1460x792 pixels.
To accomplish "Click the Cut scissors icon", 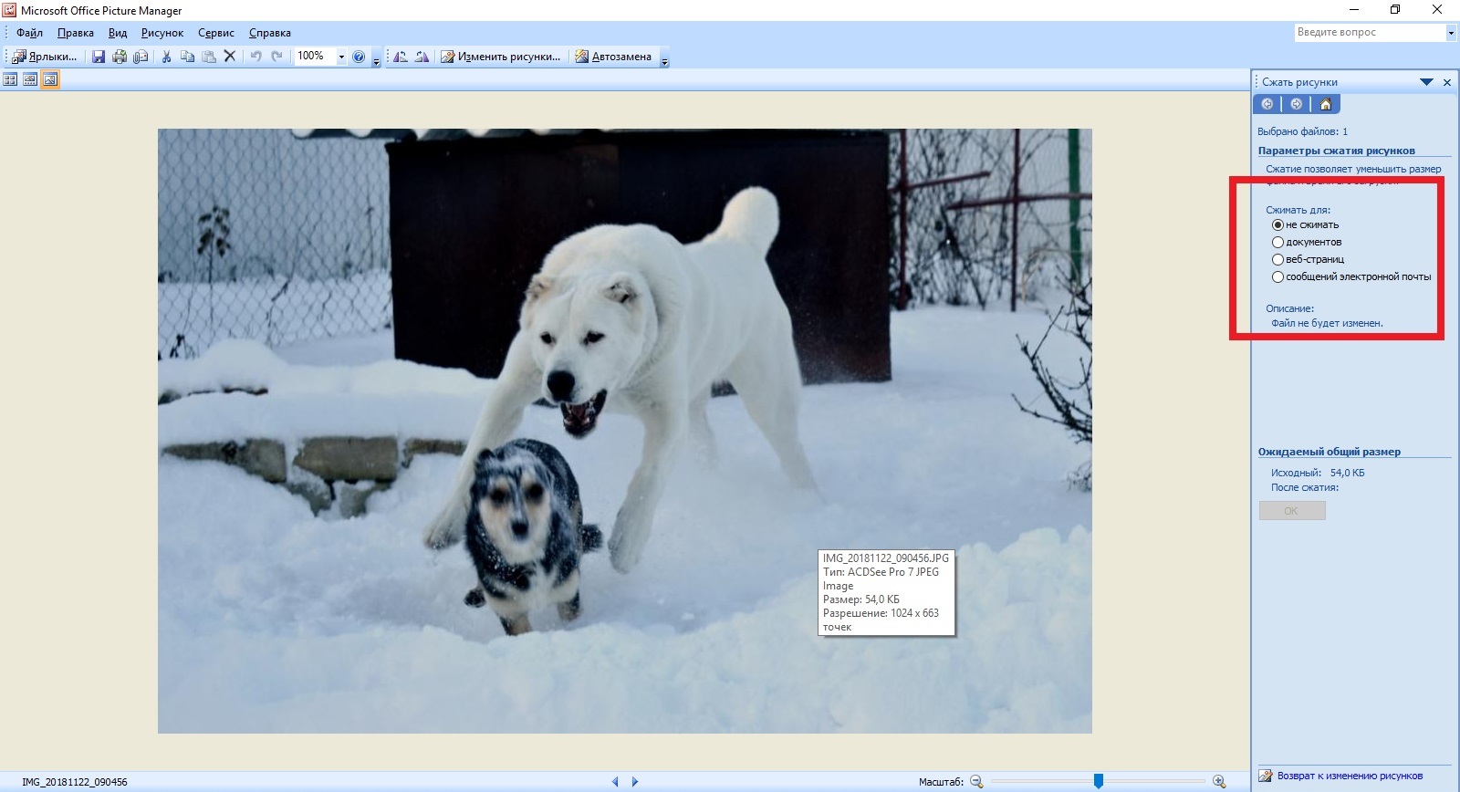I will [166, 57].
